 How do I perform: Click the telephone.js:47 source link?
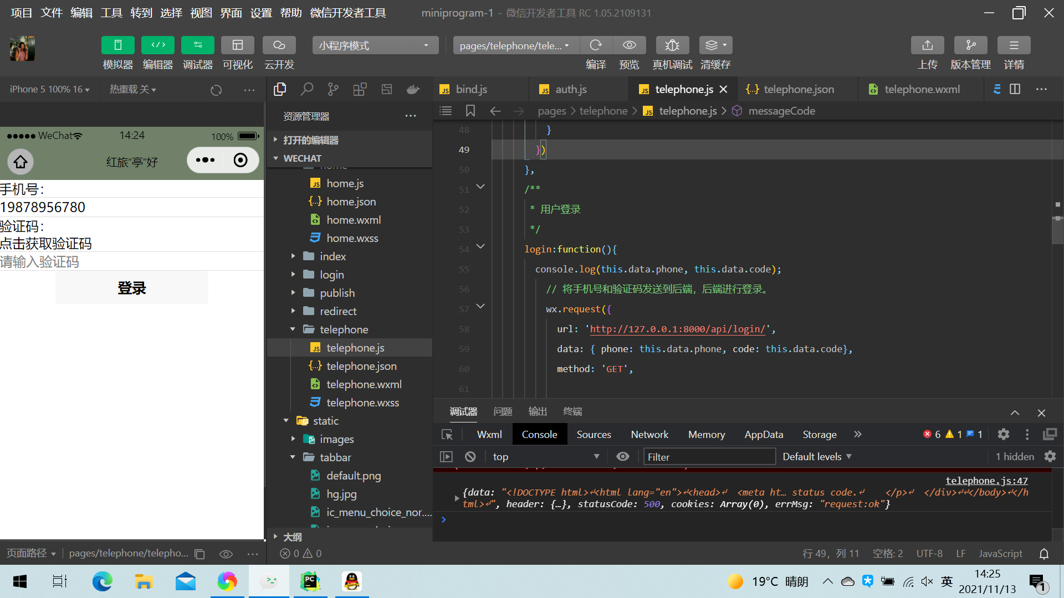(986, 481)
